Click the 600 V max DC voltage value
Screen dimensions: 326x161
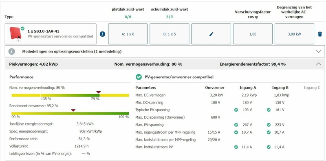216,117
